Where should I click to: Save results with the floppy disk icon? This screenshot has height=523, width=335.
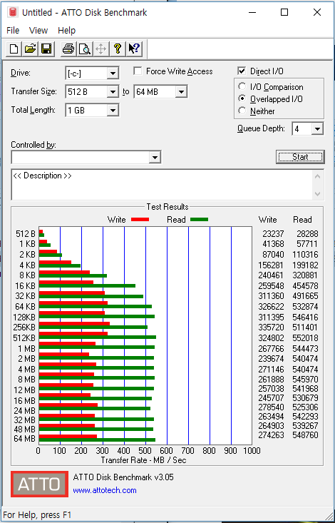tap(46, 49)
